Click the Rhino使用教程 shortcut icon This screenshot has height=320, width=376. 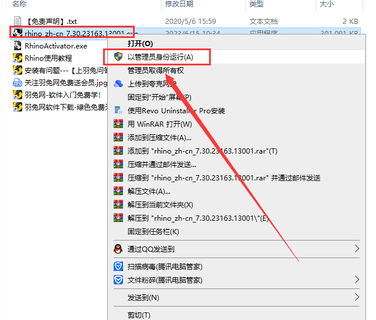pyautogui.click(x=18, y=58)
